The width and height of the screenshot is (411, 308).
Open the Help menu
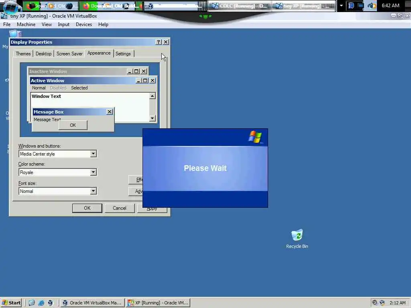103,24
